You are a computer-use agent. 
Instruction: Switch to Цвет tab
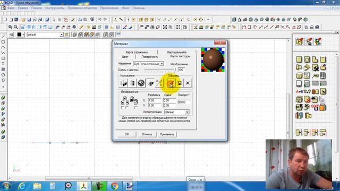click(x=125, y=57)
